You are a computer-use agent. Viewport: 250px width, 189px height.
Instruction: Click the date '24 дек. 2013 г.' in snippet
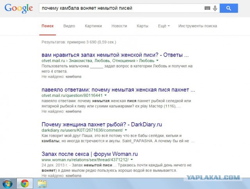pyautogui.click(x=55, y=165)
